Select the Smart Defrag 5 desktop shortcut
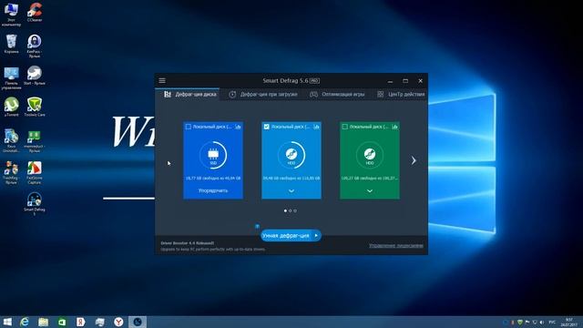Viewport: 583px width, 328px height. [35, 204]
